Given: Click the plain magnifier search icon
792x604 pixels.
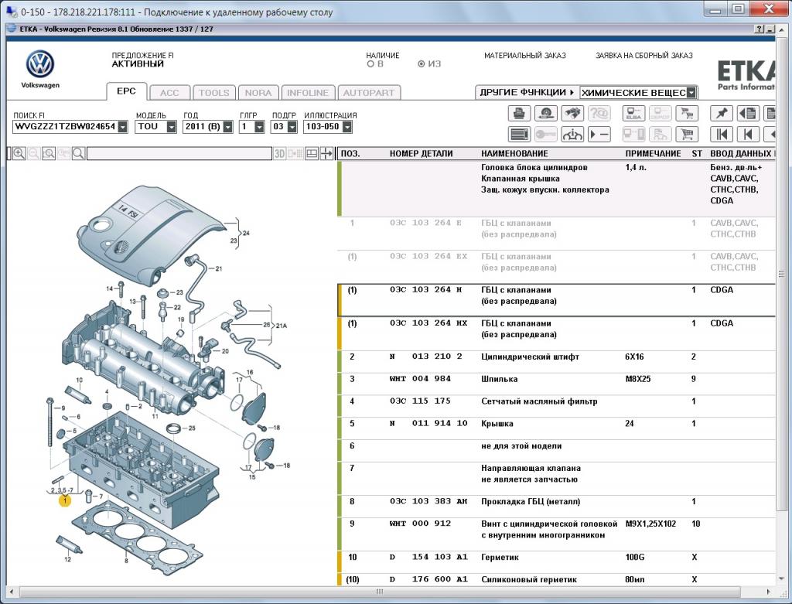Looking at the screenshot, I should [78, 154].
